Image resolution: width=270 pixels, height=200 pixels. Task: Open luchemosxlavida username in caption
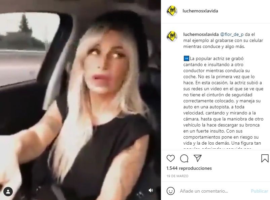click(x=201, y=34)
